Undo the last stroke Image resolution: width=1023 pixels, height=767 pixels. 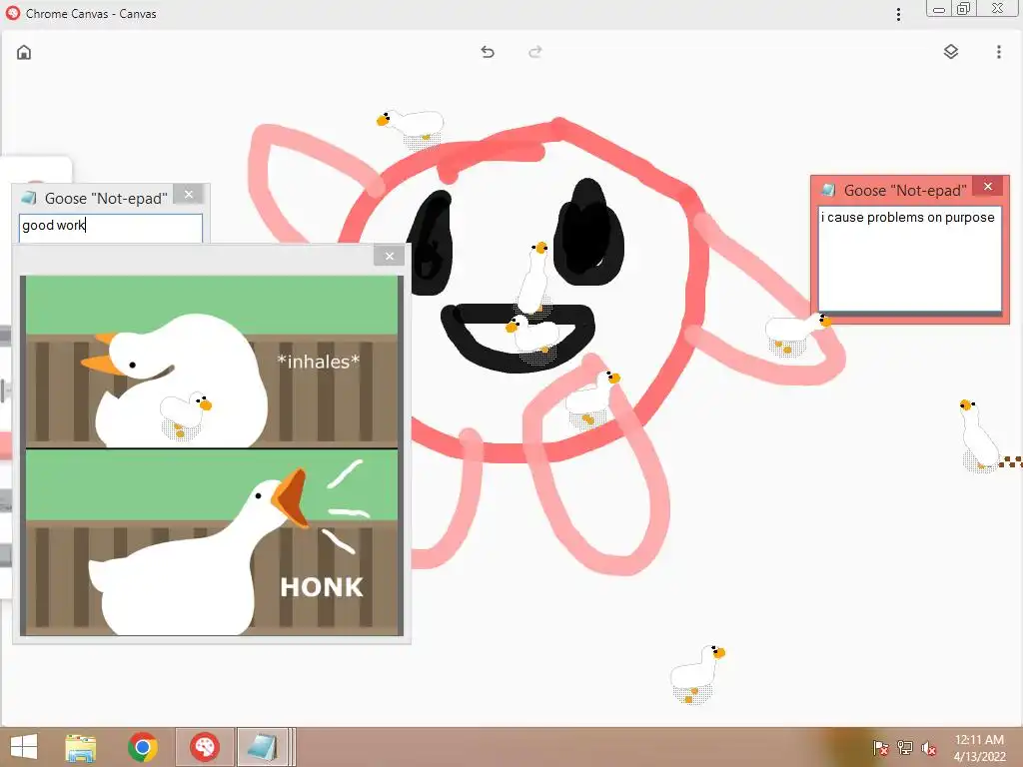coord(488,52)
